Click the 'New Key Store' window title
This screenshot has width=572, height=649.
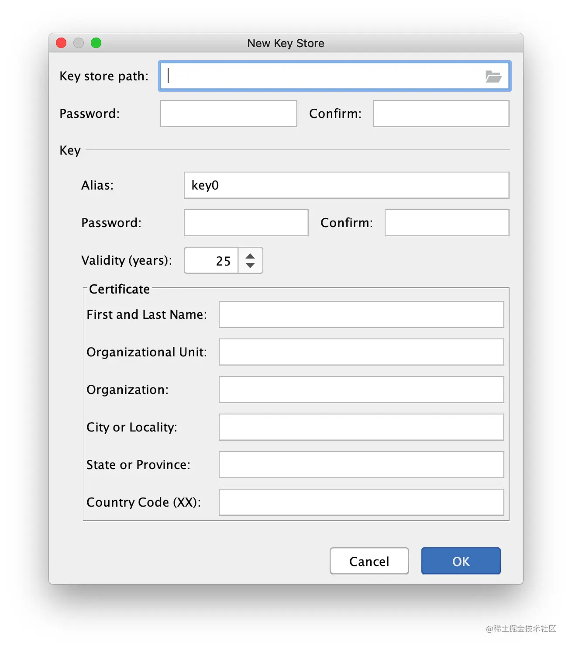[286, 43]
